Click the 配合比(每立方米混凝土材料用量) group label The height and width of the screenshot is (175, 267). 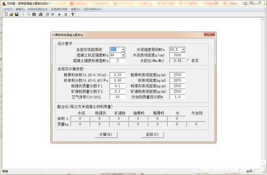pos(85,107)
